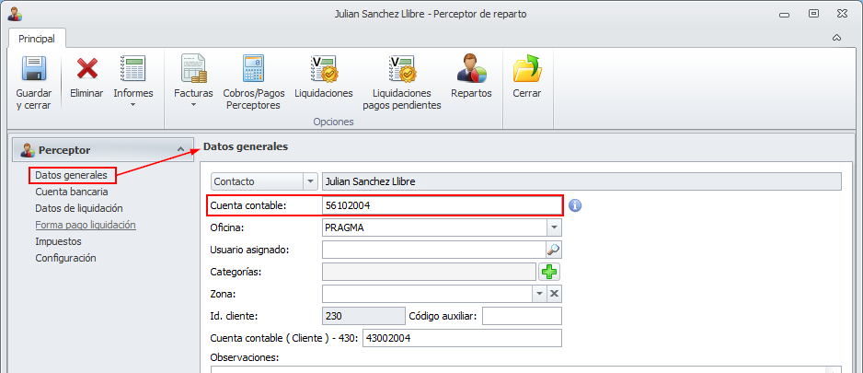Open the Contacto type dropdown
Viewport: 863px width, 373px height.
click(311, 181)
